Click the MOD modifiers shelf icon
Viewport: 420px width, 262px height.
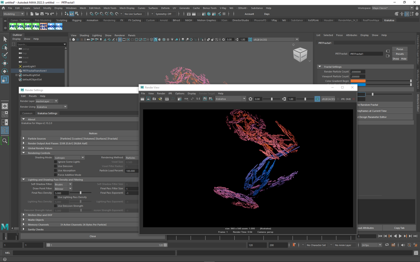coord(51,27)
